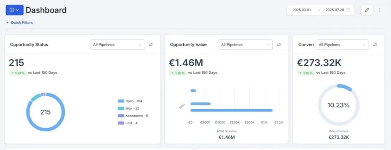Expand Opportunity Value All Pipelines dropdown
The height and width of the screenshot is (150, 391).
click(245, 45)
